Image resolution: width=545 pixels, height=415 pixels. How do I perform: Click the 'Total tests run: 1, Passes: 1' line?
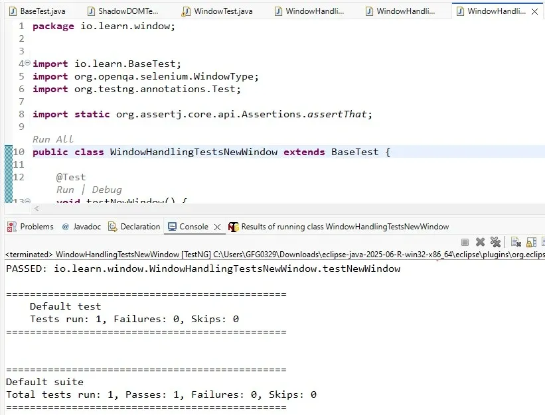161,394
